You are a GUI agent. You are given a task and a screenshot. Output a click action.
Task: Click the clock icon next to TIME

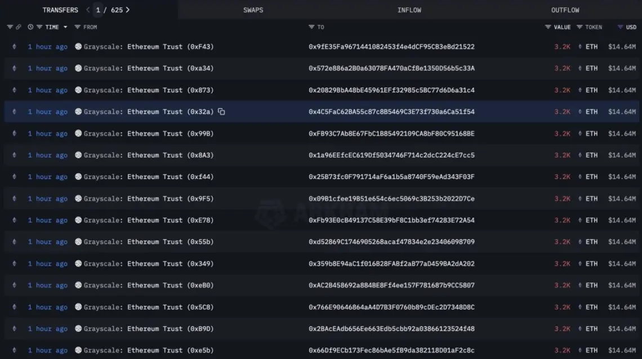pos(30,27)
